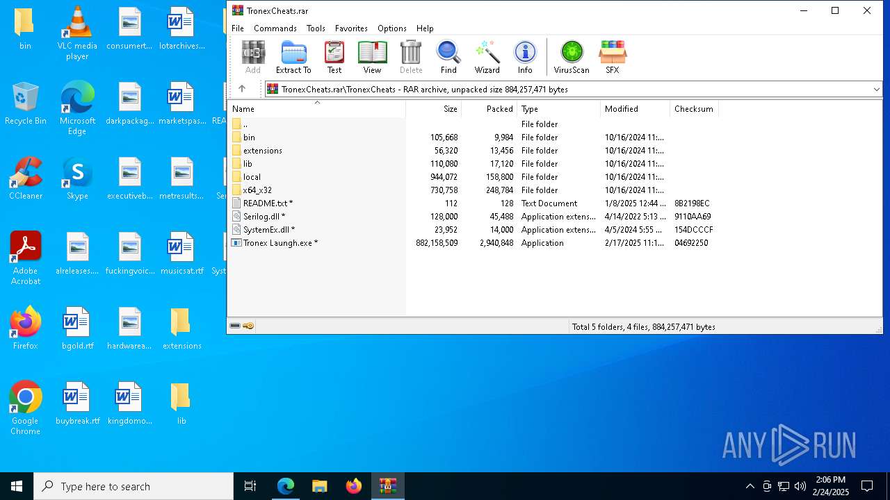Select bgold.rtf desktop file
Image resolution: width=890 pixels, height=500 pixels.
coord(77,328)
